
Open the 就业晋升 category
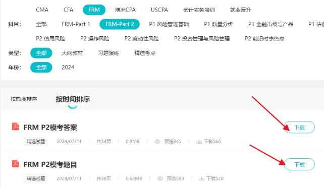coord(240,10)
